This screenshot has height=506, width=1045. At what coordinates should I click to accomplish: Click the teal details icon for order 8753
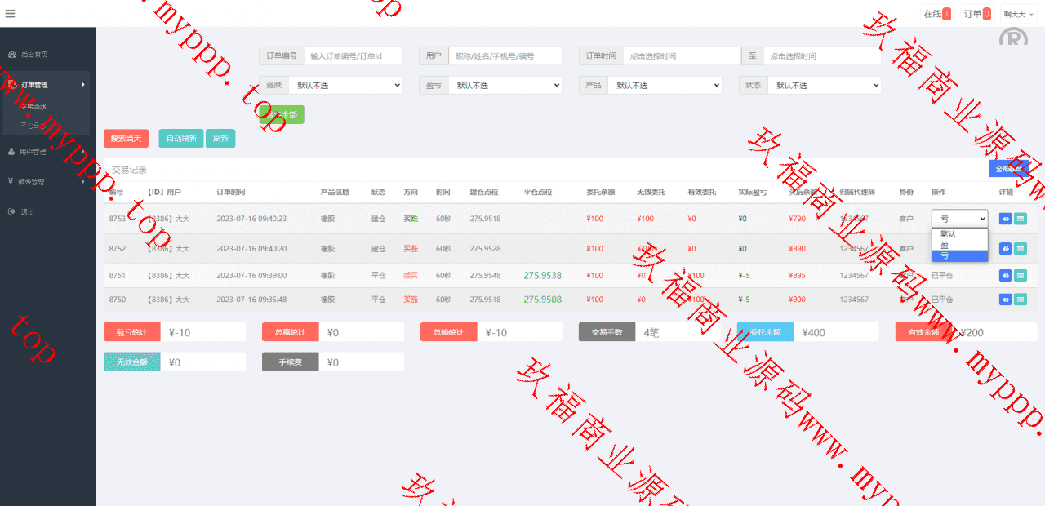[1020, 219]
